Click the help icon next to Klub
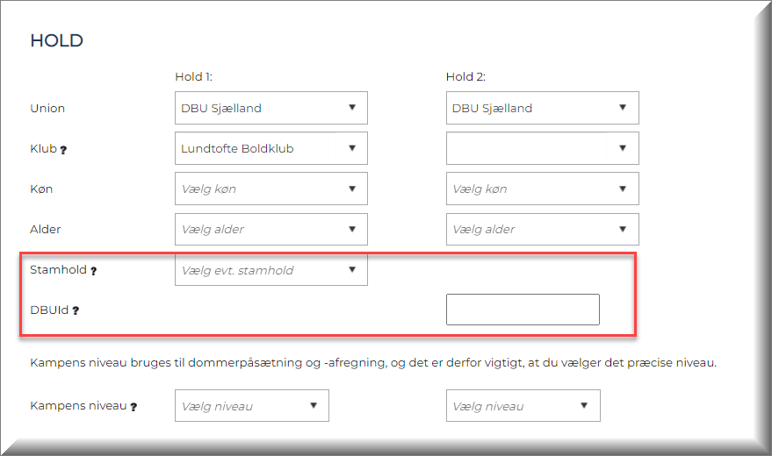This screenshot has height=456, width=772. point(63,150)
